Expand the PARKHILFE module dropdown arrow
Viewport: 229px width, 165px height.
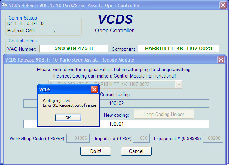coord(179,84)
